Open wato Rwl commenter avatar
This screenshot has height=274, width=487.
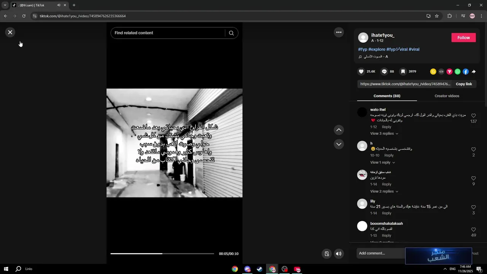pyautogui.click(x=362, y=112)
